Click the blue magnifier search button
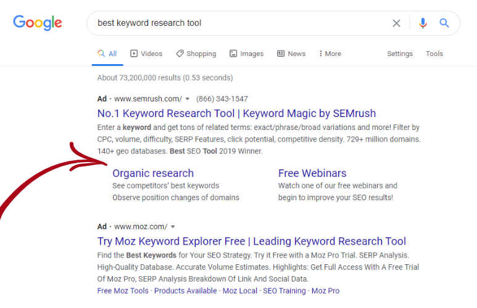Image resolution: width=477 pixels, height=308 pixels. click(x=444, y=23)
